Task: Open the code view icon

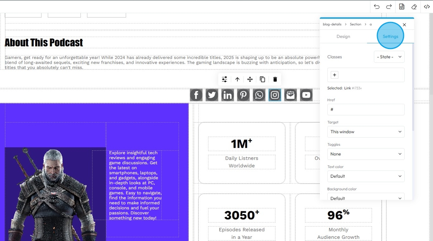Action: [x=427, y=7]
